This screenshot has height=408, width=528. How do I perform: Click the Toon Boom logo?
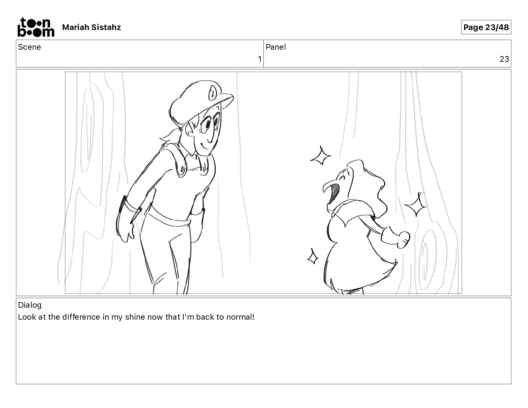pos(36,27)
